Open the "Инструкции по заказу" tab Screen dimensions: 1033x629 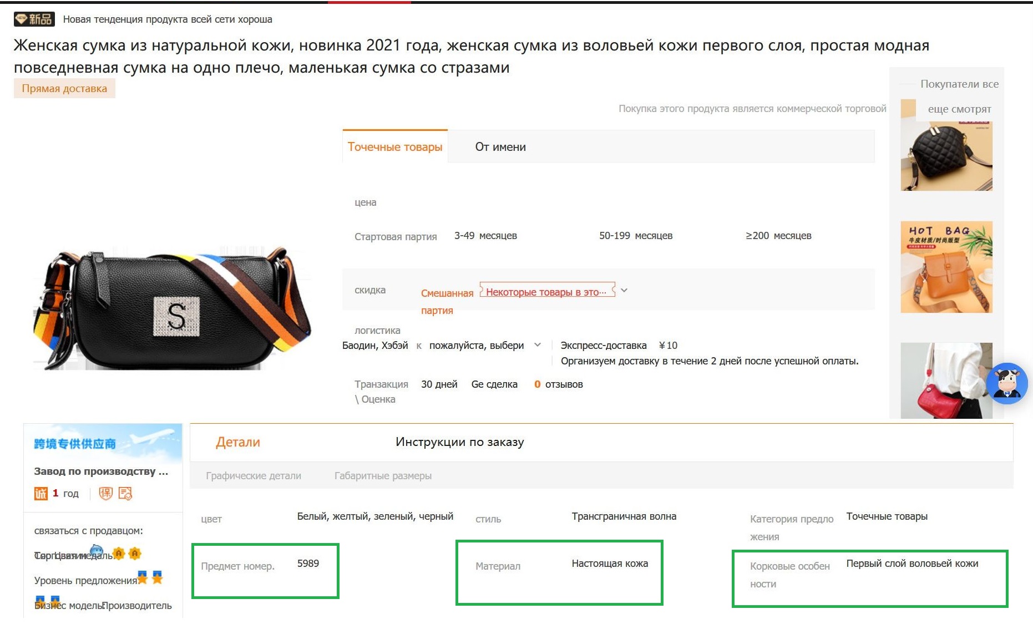tap(459, 442)
